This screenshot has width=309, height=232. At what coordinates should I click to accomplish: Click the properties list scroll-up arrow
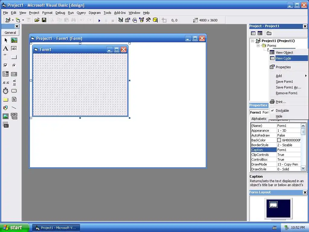tap(303, 126)
